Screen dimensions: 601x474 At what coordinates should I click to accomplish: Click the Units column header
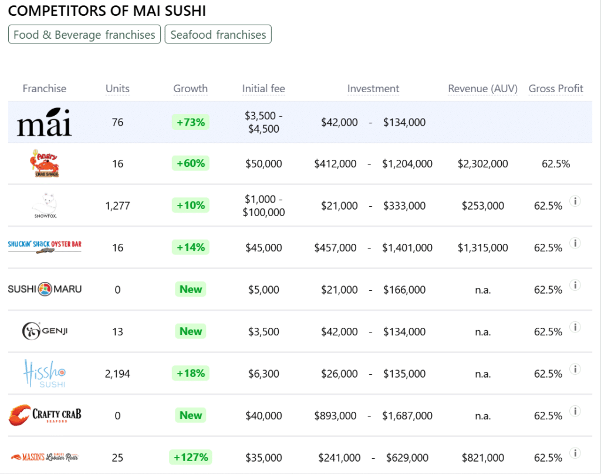[x=117, y=89]
